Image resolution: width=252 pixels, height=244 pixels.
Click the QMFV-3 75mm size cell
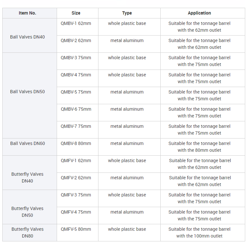(76, 195)
